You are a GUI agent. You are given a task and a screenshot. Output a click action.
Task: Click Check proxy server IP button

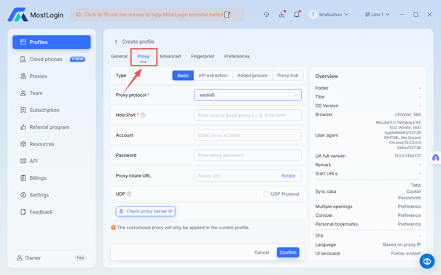[146, 211]
